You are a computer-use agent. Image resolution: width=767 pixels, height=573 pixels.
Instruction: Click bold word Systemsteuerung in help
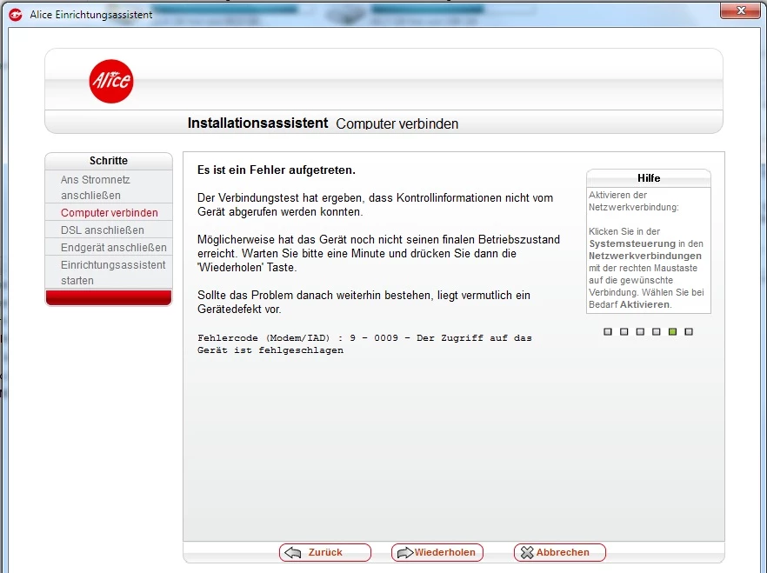(x=632, y=243)
